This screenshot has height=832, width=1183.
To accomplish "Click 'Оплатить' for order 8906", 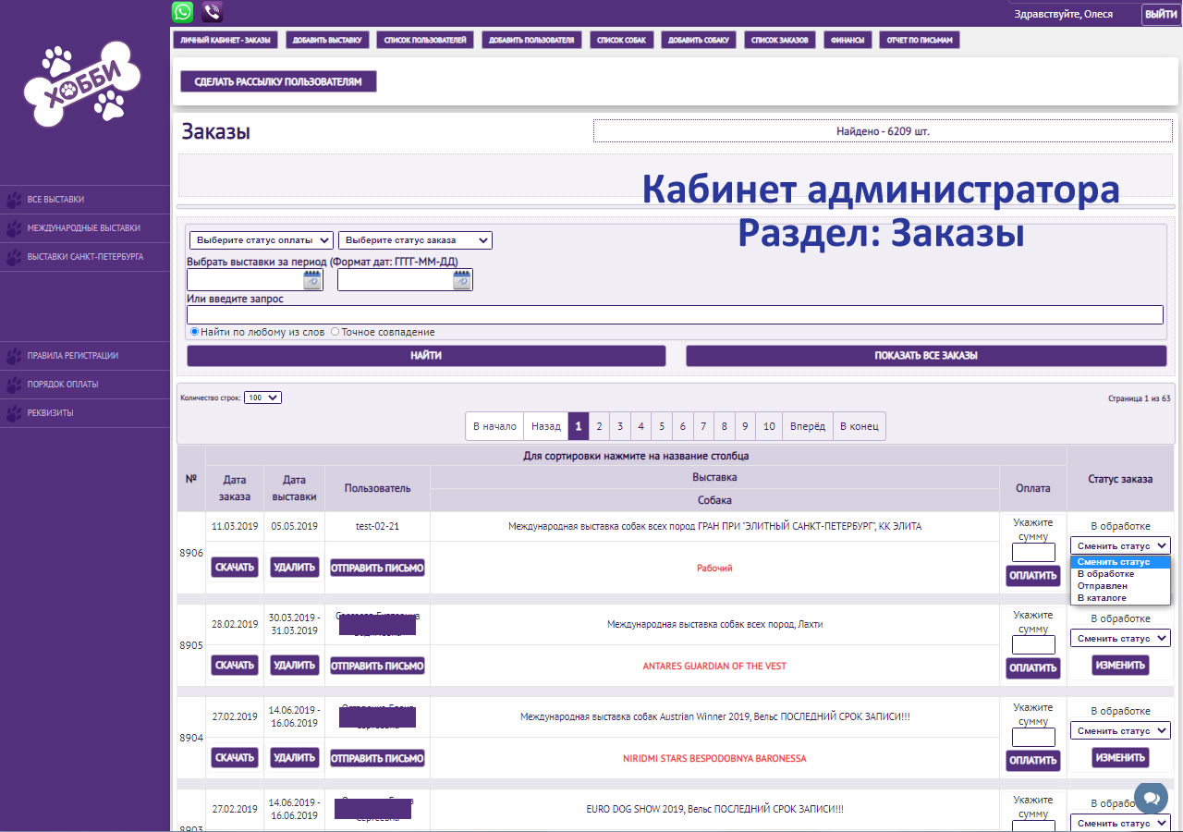I will pos(1033,576).
